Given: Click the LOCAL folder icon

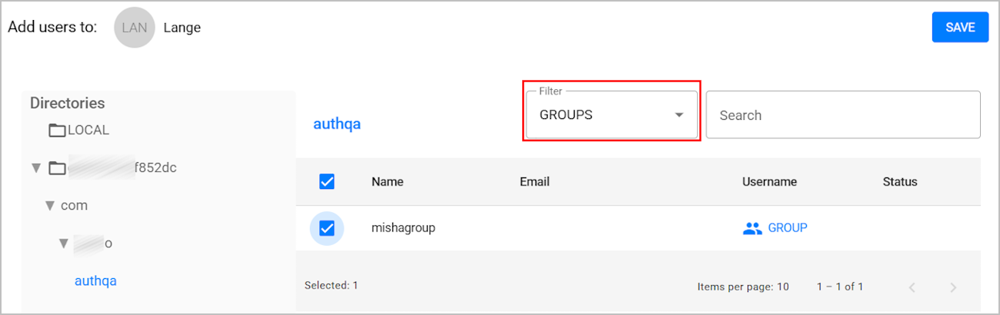Looking at the screenshot, I should point(57,131).
